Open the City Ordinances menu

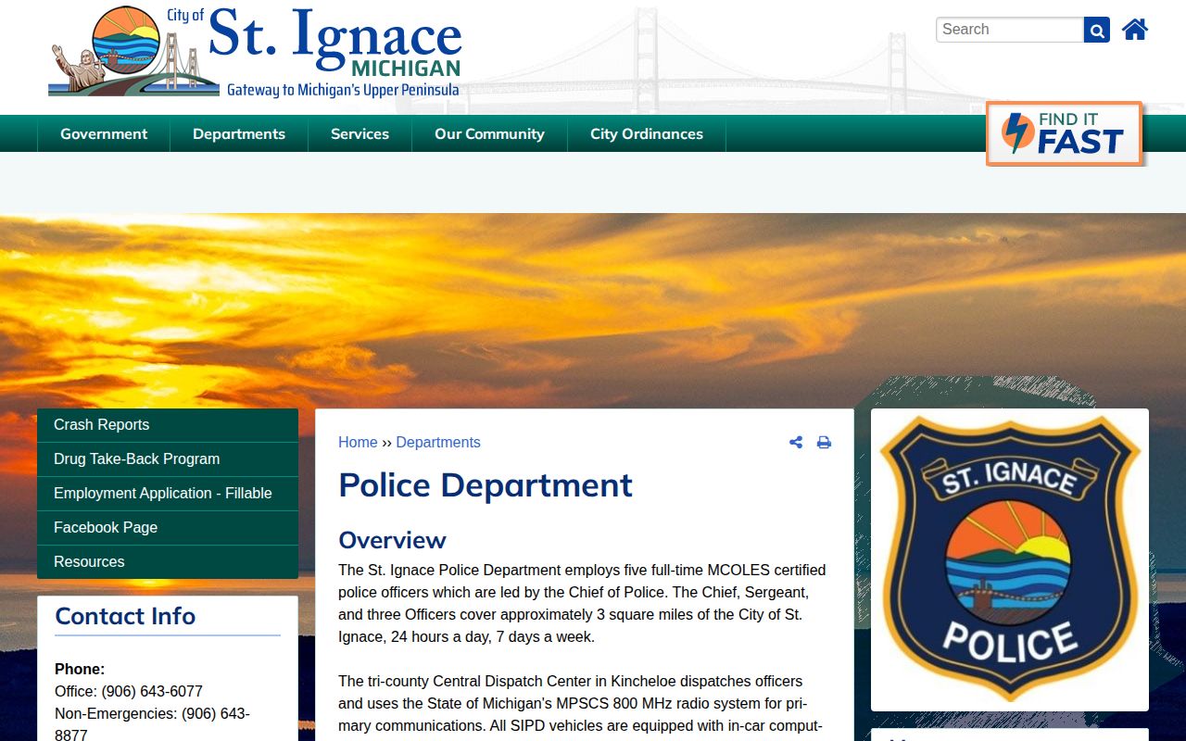coord(647,133)
